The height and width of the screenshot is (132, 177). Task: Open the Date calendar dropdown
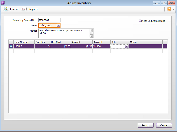click(x=58, y=25)
